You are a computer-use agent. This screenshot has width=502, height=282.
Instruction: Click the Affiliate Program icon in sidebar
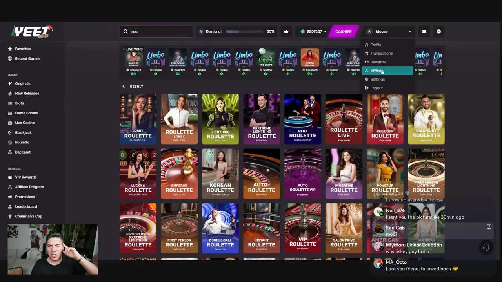(10, 187)
